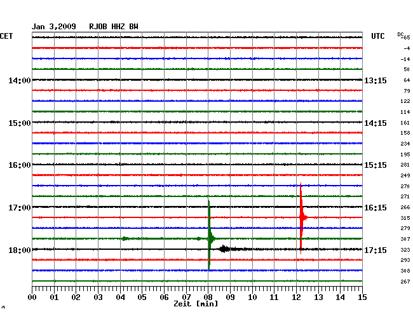Select DC offset value 161
This screenshot has width=413, height=314.
coord(405,123)
